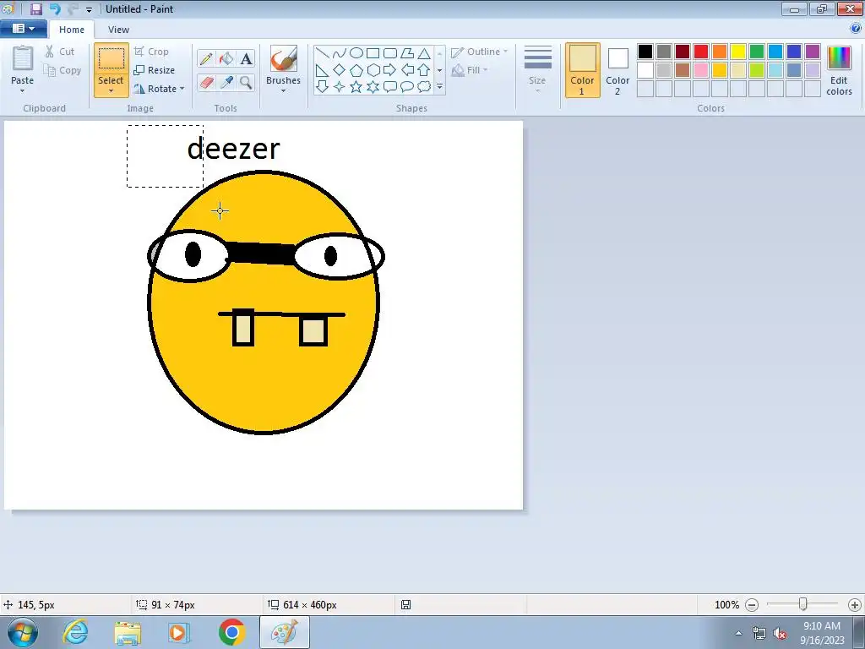Choose the Line shape

point(322,53)
